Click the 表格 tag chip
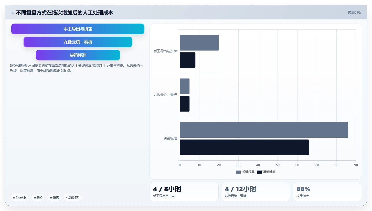372x211 pixels. (38, 197)
